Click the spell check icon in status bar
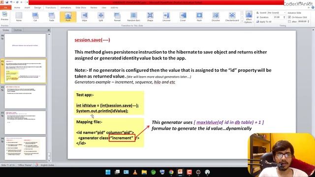The width and height of the screenshot is (315, 177). click(x=36, y=165)
